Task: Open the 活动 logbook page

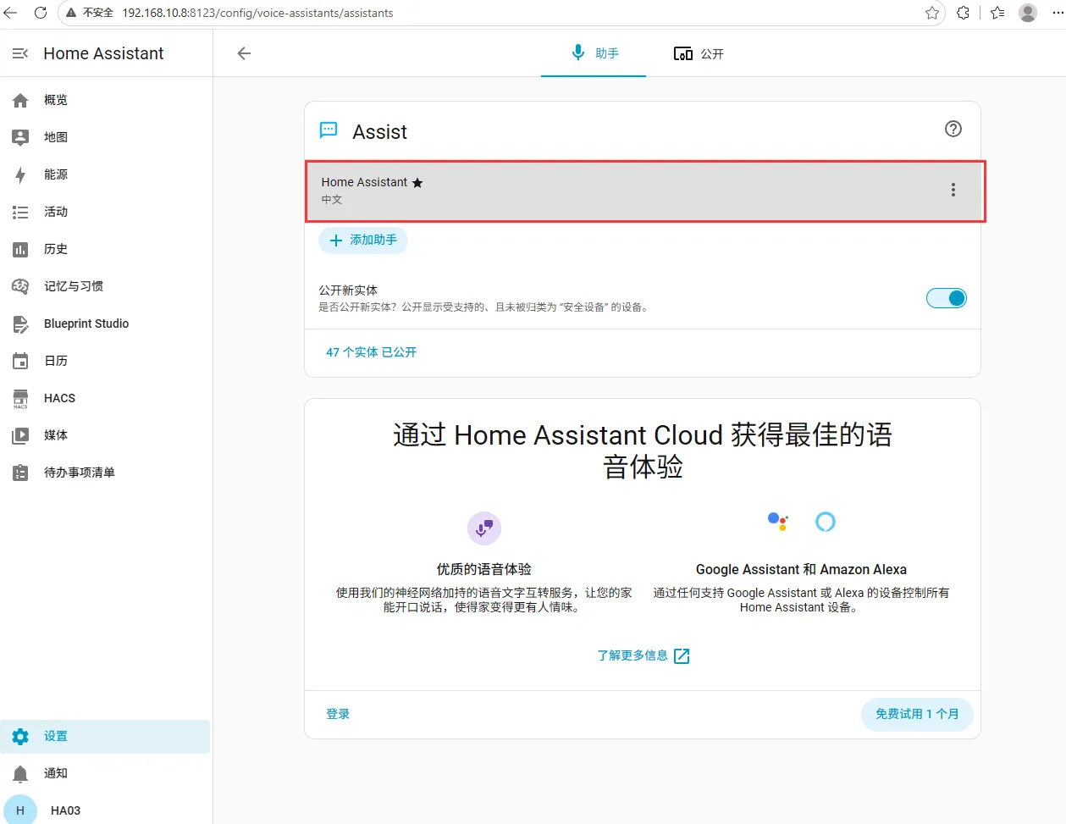Action: (105, 212)
